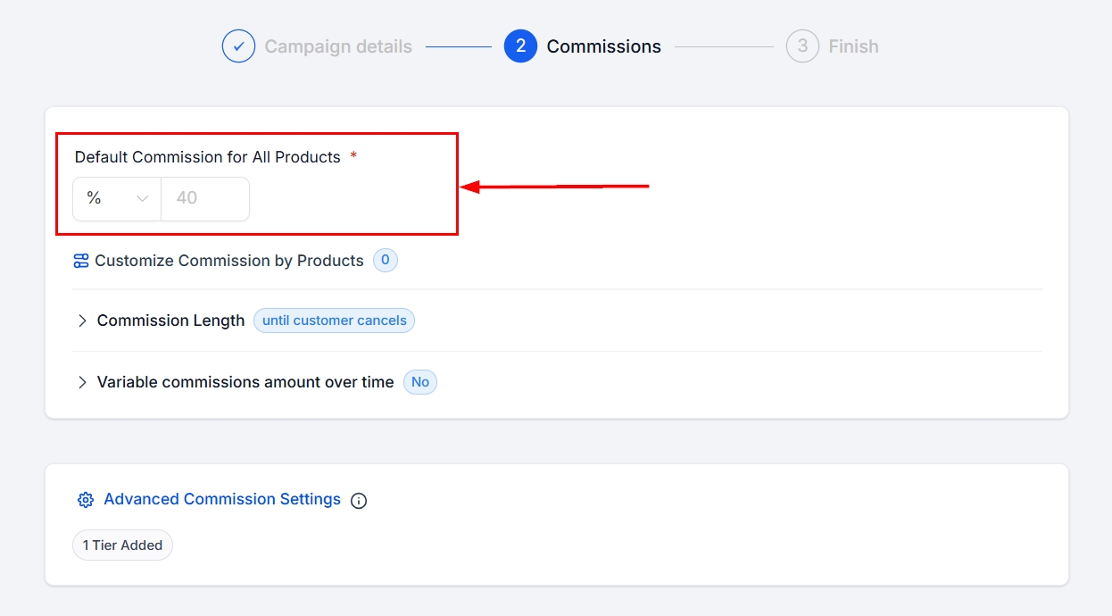Click the info icon beside Advanced Commission Settings
This screenshot has height=616, width=1112.
pos(359,501)
